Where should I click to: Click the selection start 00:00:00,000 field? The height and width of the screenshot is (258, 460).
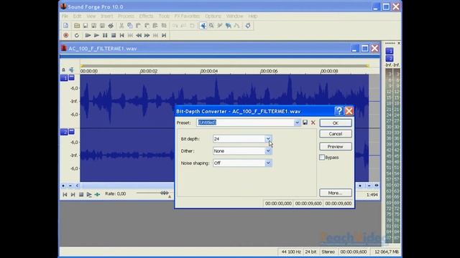click(278, 204)
